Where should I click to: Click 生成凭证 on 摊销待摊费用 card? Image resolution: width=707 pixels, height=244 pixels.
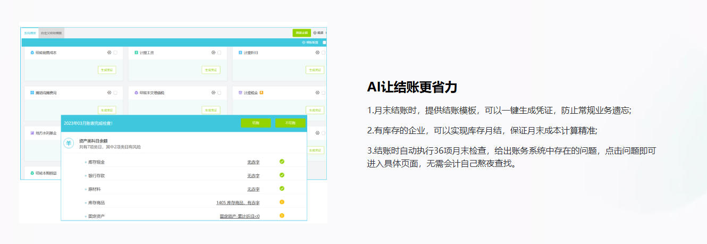coord(107,110)
